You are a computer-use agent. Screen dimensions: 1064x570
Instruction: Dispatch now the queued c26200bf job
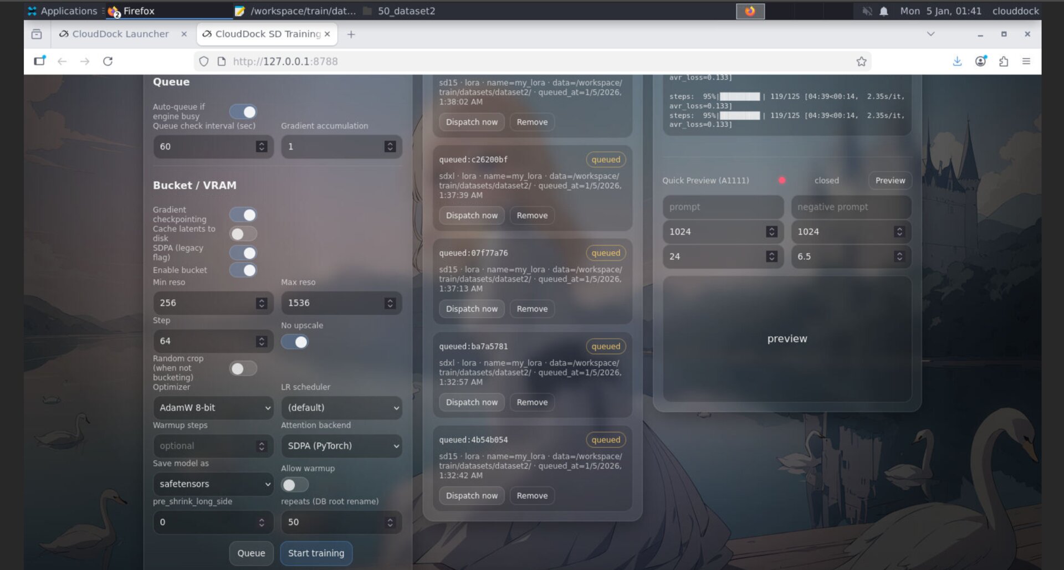click(472, 215)
